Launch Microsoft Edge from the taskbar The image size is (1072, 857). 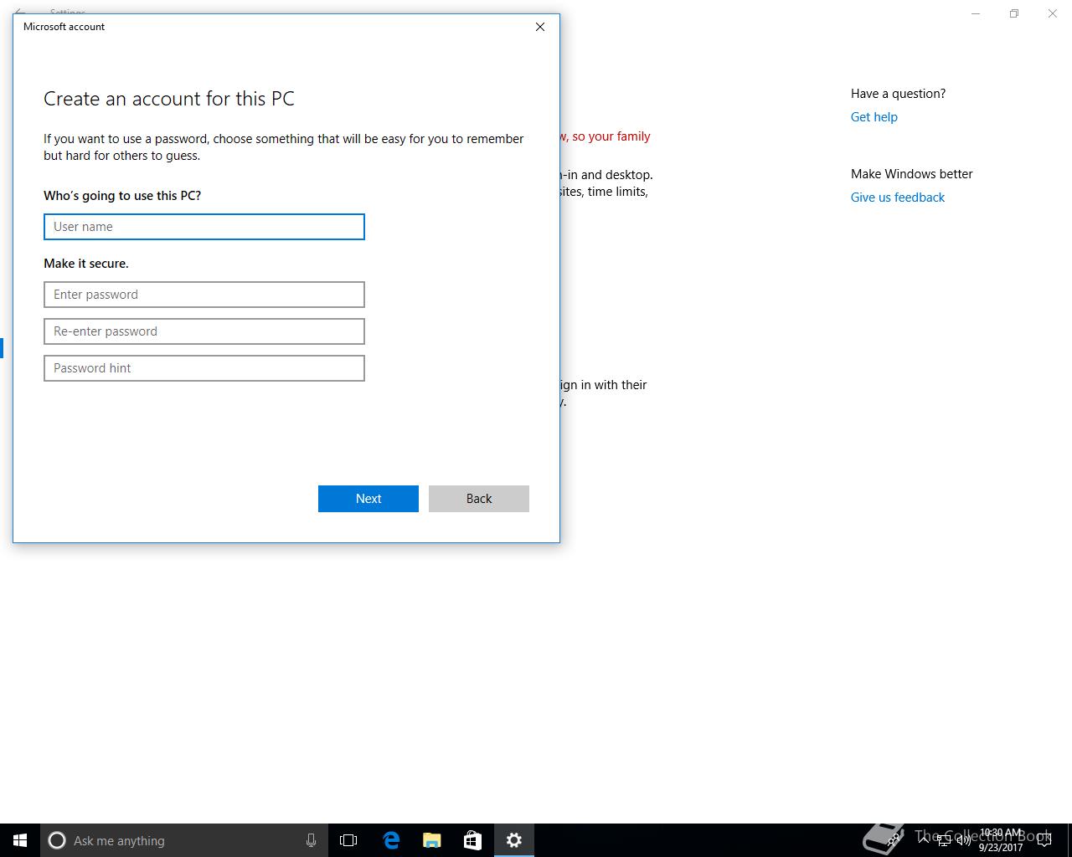[x=390, y=840]
